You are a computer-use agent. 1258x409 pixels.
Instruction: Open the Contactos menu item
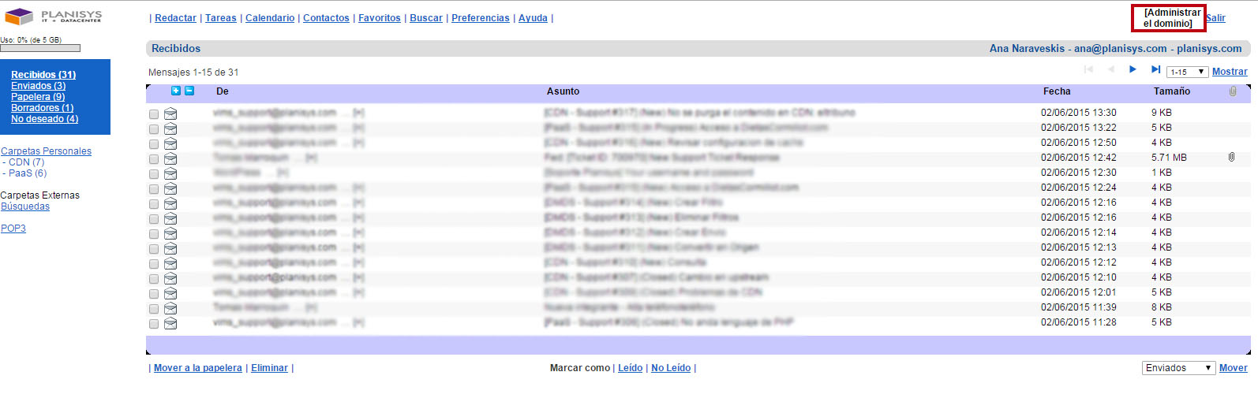[326, 18]
